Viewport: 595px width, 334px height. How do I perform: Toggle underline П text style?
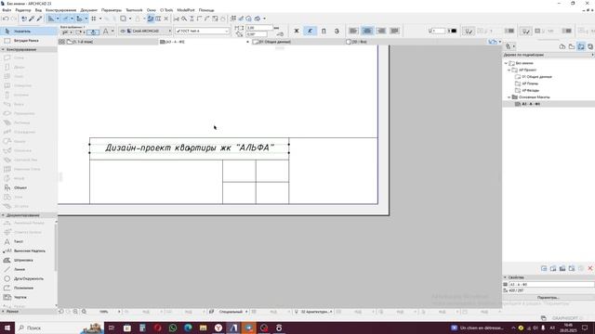(x=324, y=31)
